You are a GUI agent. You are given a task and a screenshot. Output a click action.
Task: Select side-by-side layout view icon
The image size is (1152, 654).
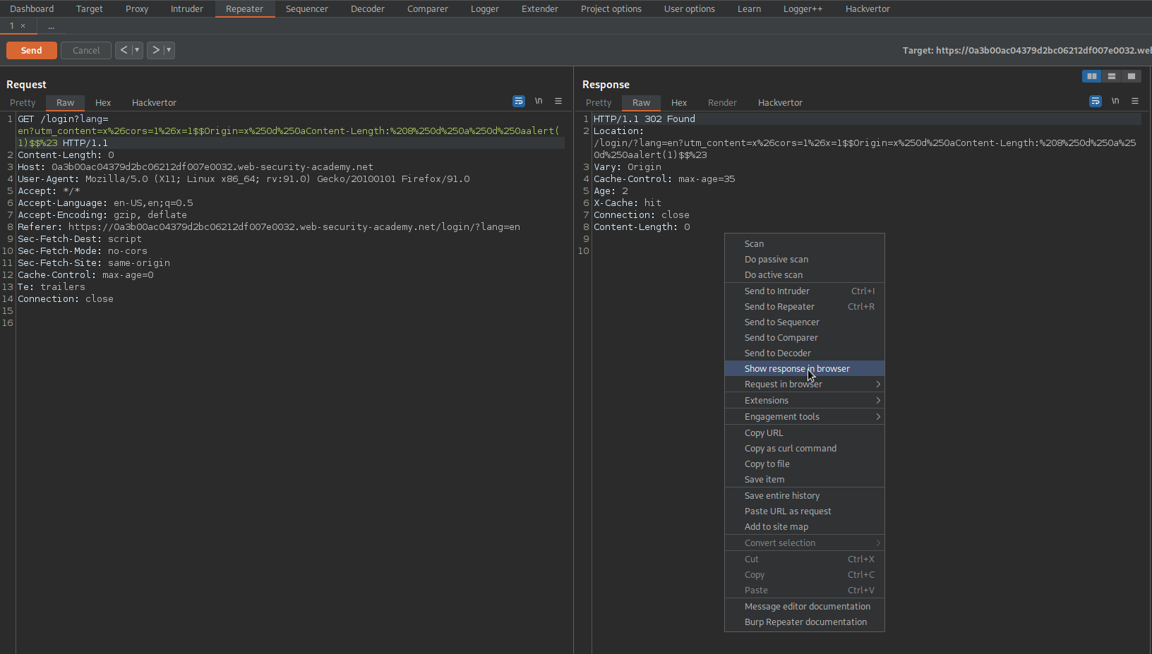click(x=1092, y=76)
